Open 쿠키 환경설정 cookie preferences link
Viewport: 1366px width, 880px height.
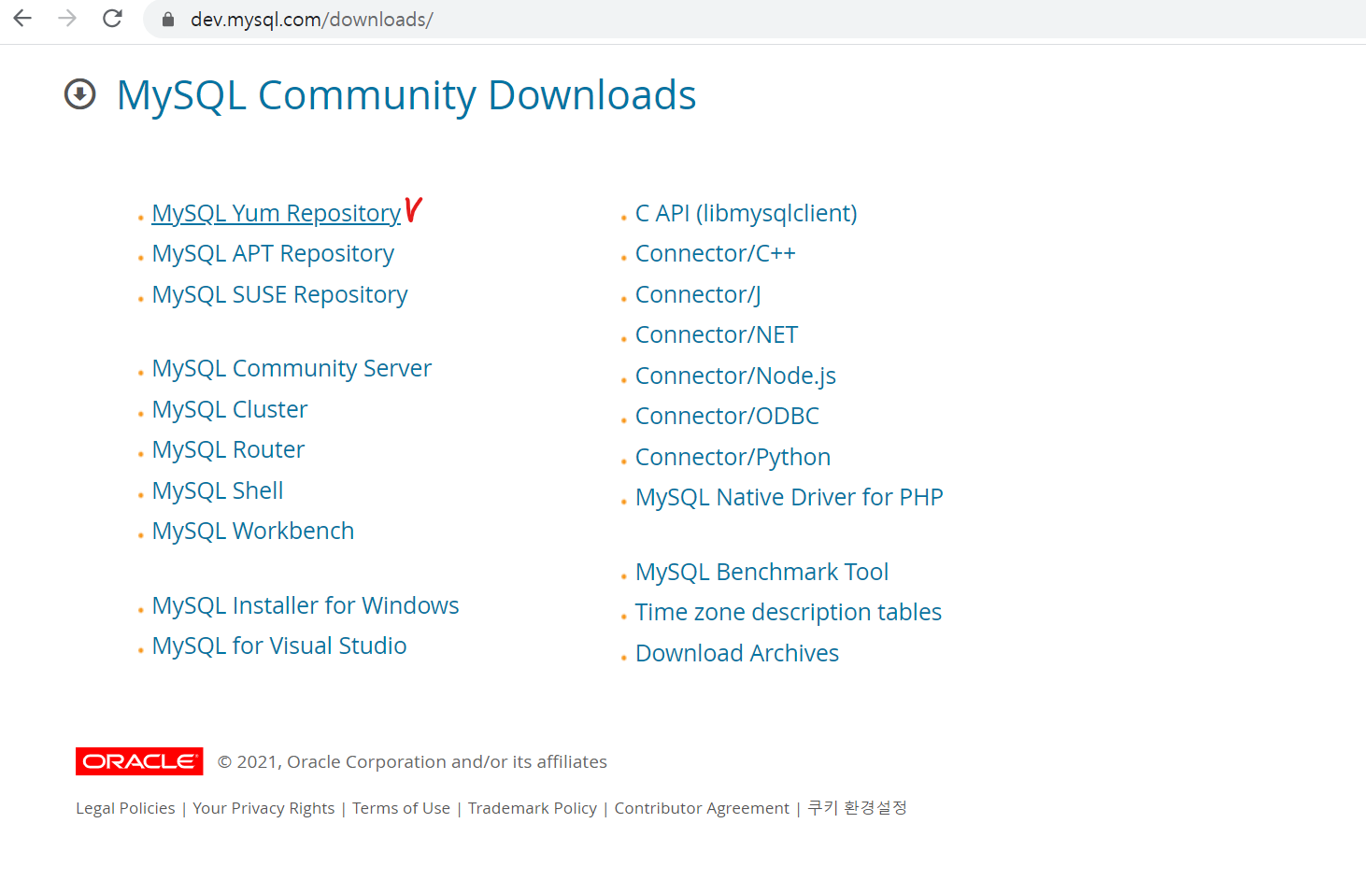pos(857,807)
